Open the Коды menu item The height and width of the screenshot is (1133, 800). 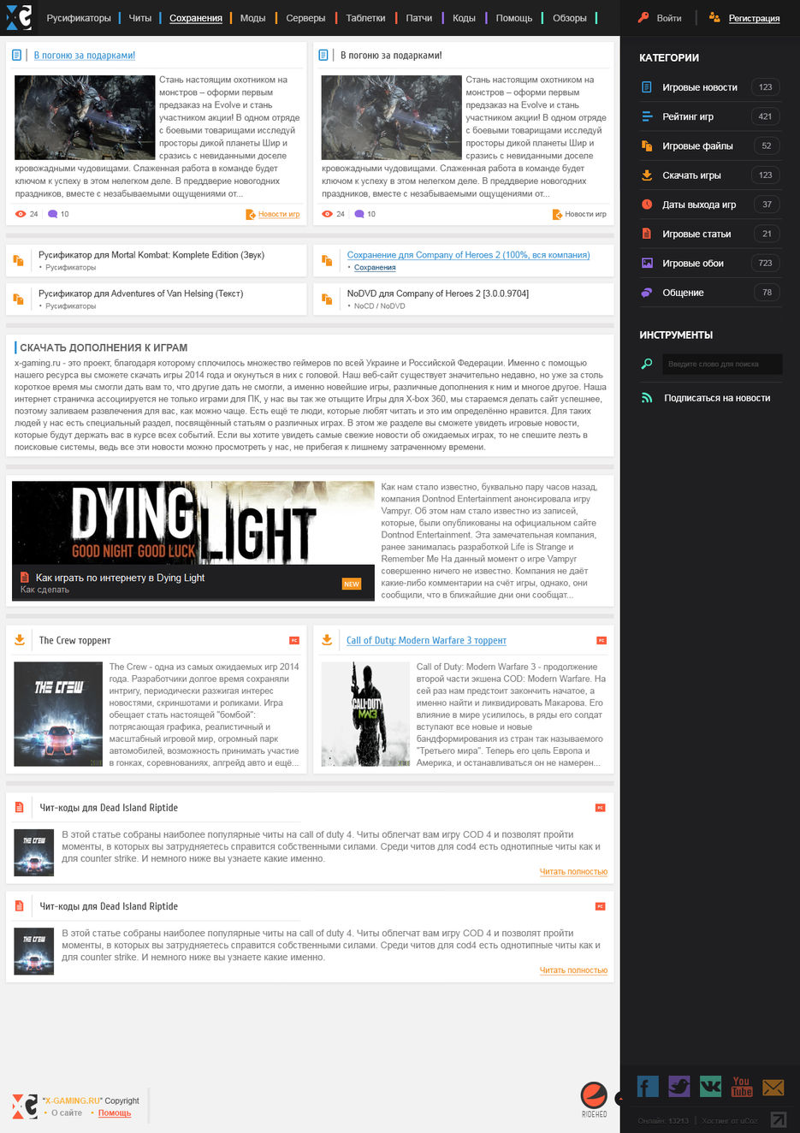click(464, 18)
